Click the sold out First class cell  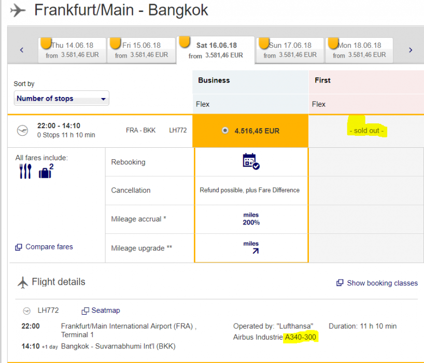pos(366,131)
